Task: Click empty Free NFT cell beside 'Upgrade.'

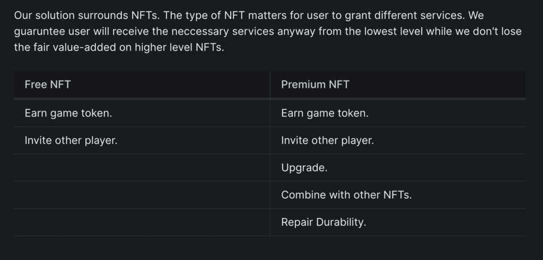Action: (142, 168)
